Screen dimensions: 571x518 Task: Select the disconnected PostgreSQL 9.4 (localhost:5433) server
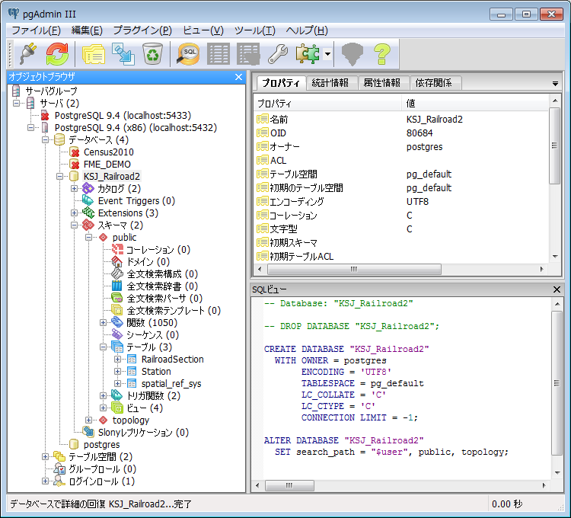coord(123,116)
